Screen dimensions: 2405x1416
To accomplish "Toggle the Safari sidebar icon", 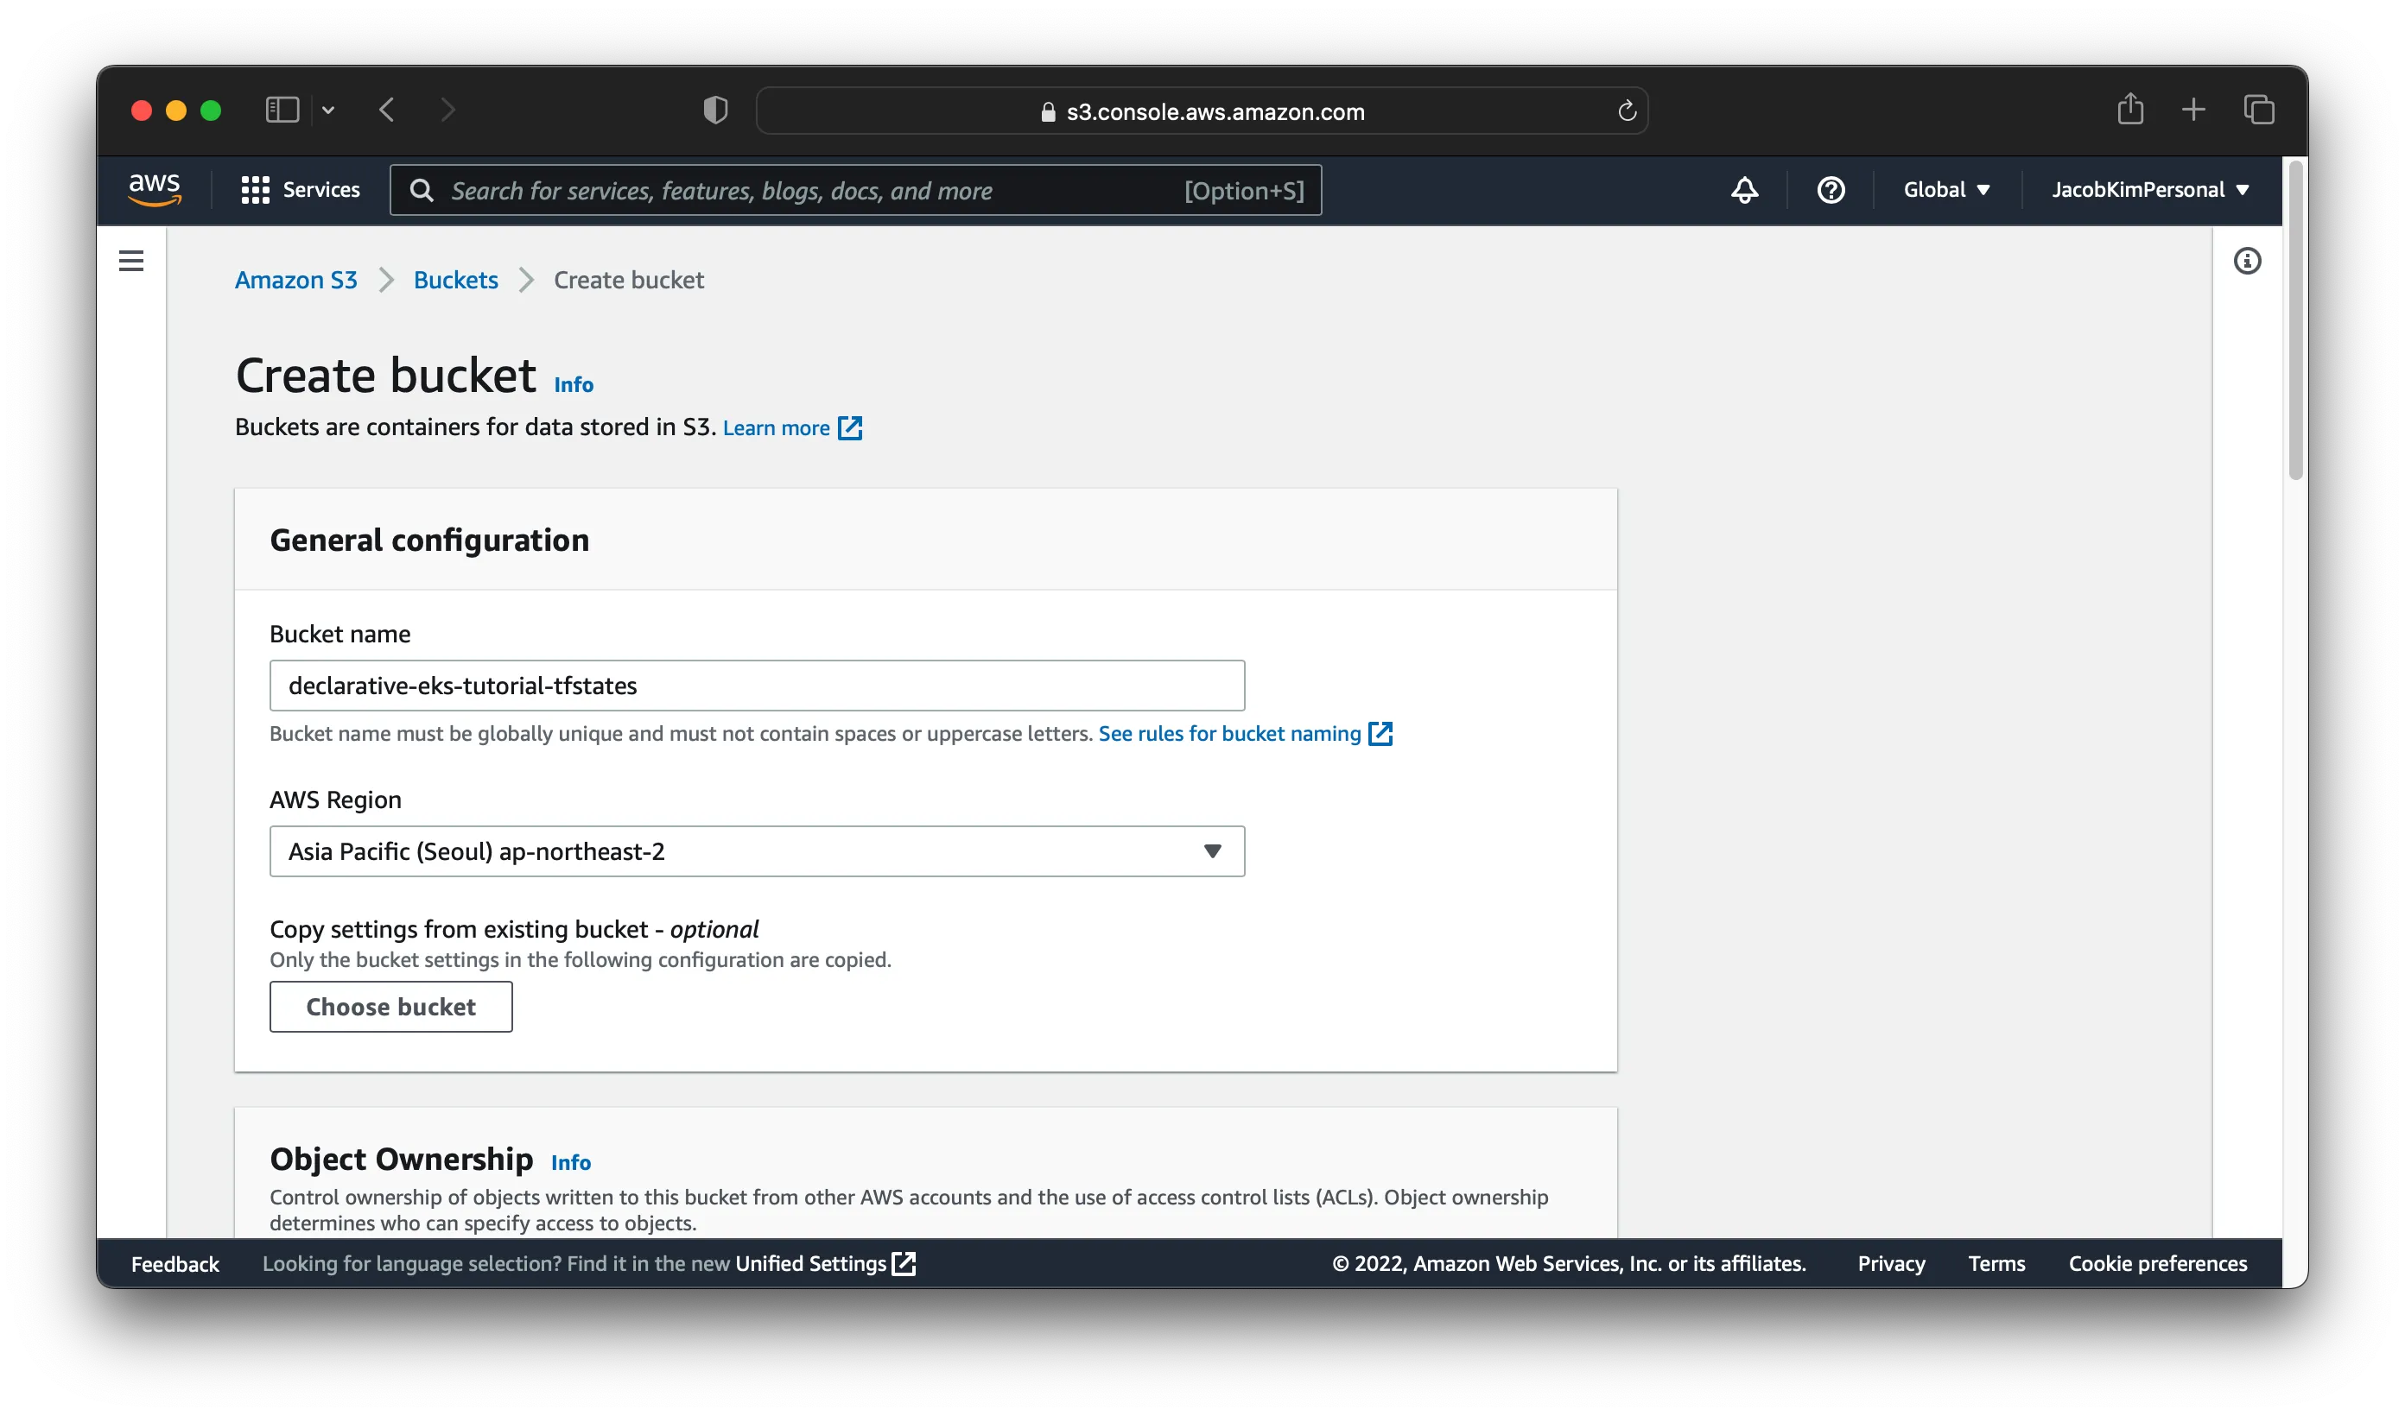I will pyautogui.click(x=281, y=110).
